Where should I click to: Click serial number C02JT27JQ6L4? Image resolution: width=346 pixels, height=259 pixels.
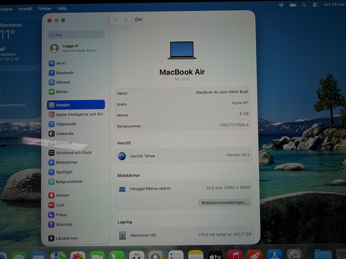(234, 125)
